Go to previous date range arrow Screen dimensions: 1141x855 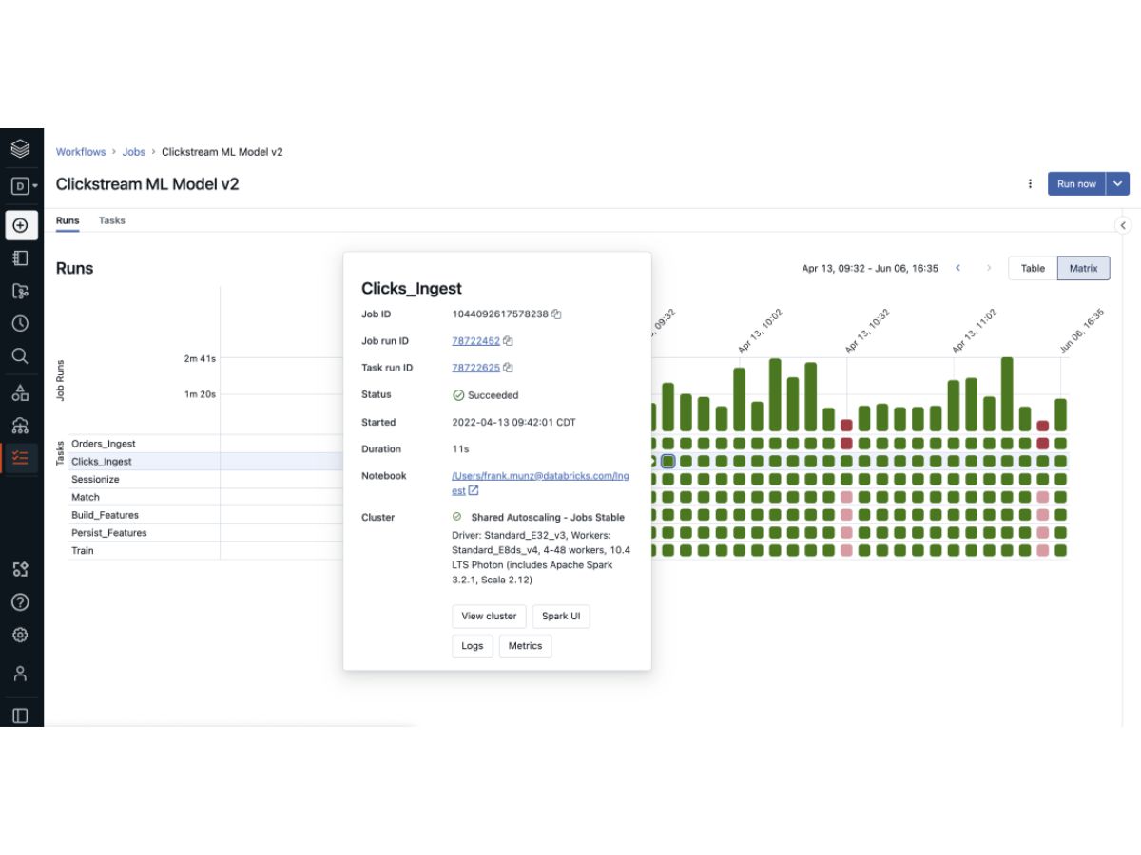[958, 269]
